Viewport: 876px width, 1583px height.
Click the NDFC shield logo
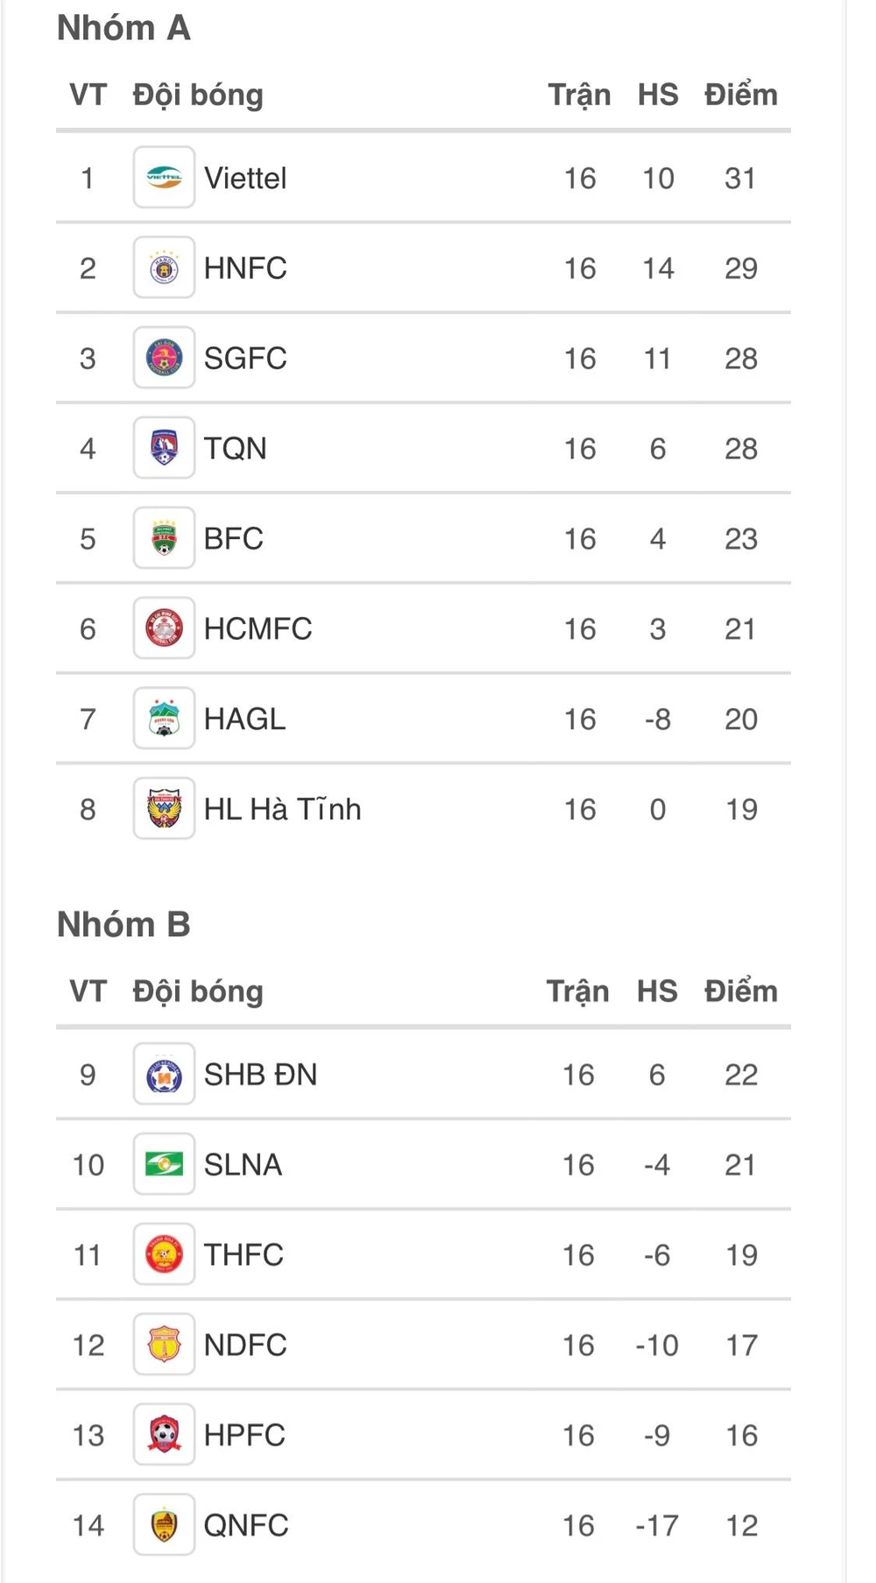(164, 1345)
